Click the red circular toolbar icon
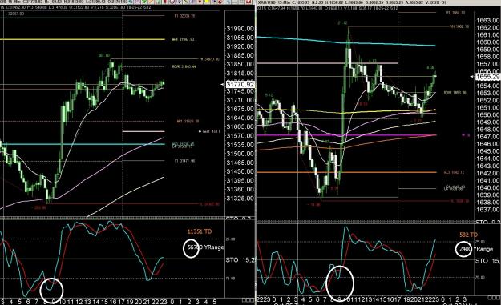 [x=220, y=2]
